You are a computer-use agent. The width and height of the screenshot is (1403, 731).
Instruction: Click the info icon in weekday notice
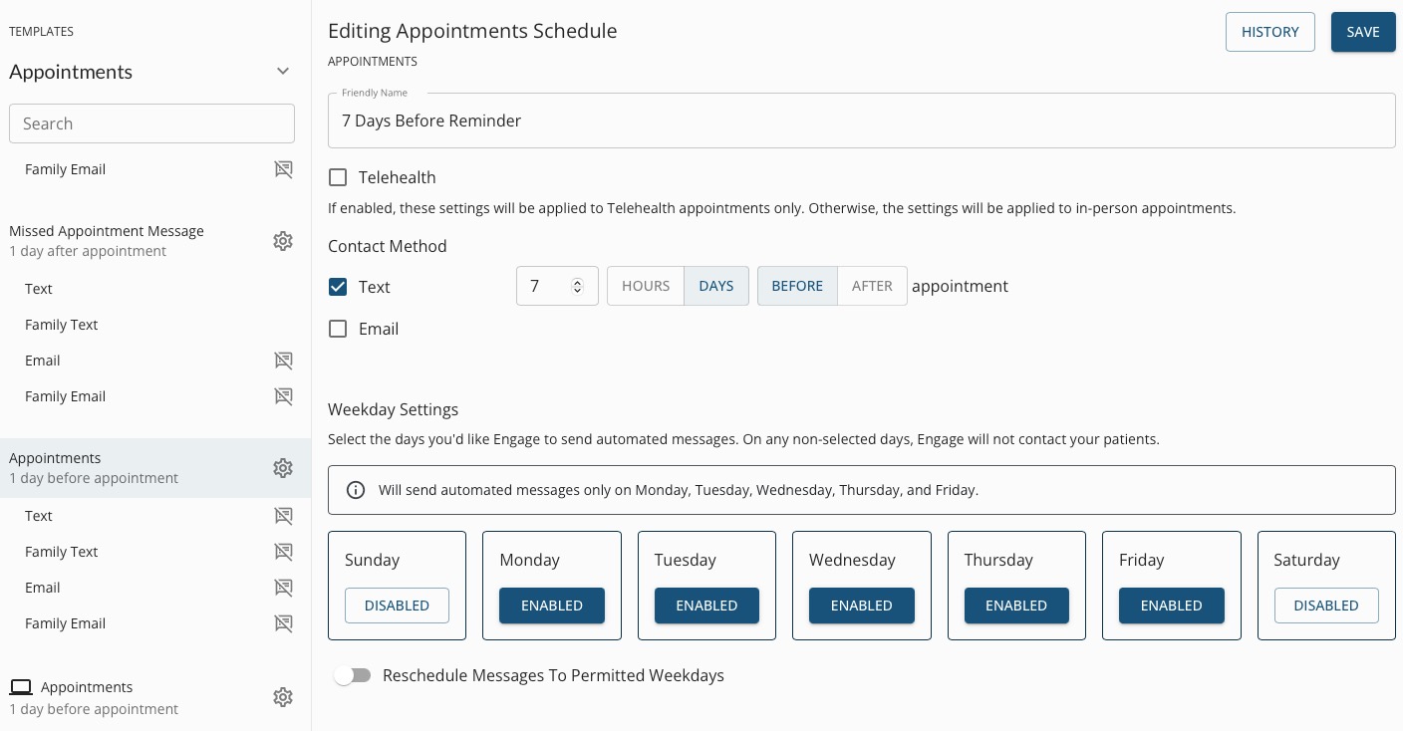coord(355,490)
